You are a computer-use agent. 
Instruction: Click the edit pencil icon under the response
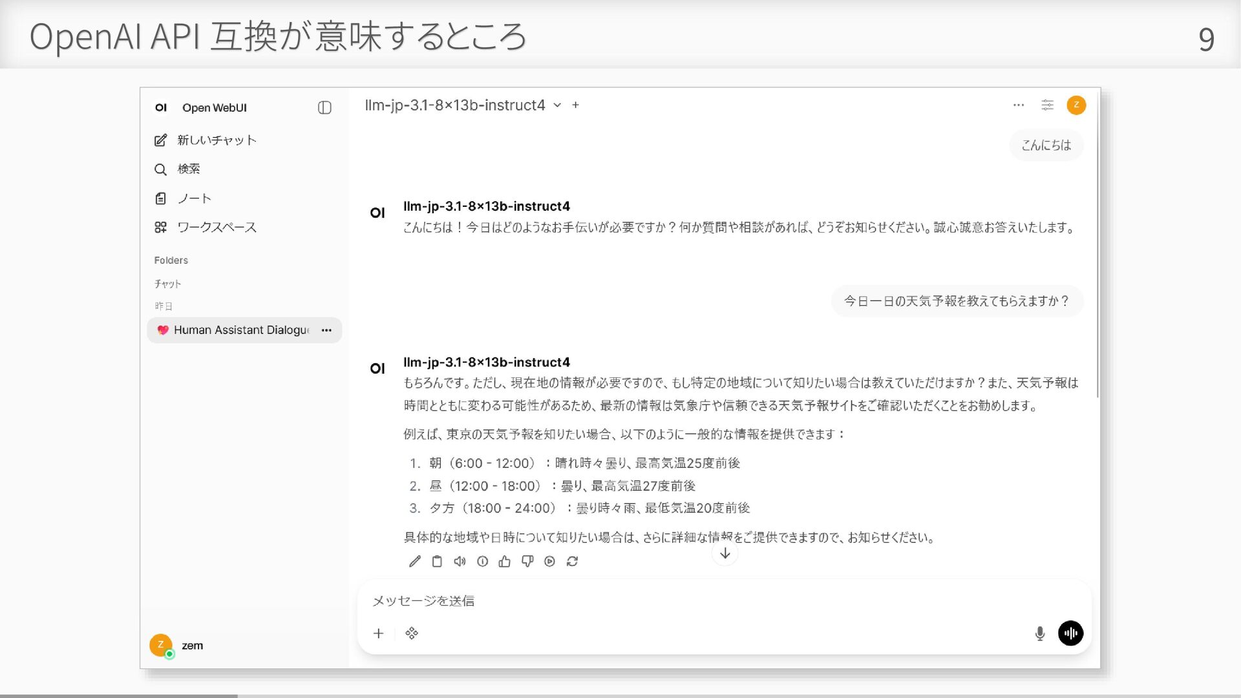point(415,562)
